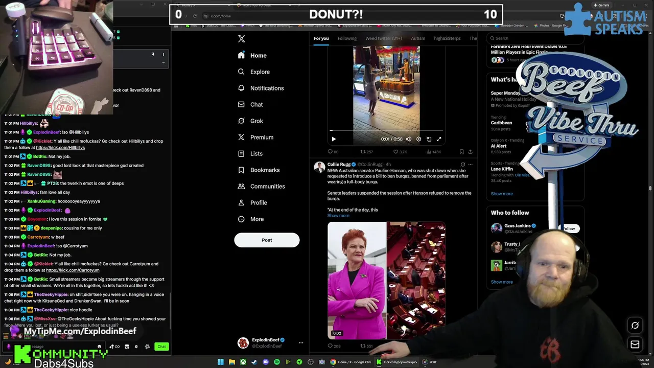Share the video post

click(x=470, y=152)
